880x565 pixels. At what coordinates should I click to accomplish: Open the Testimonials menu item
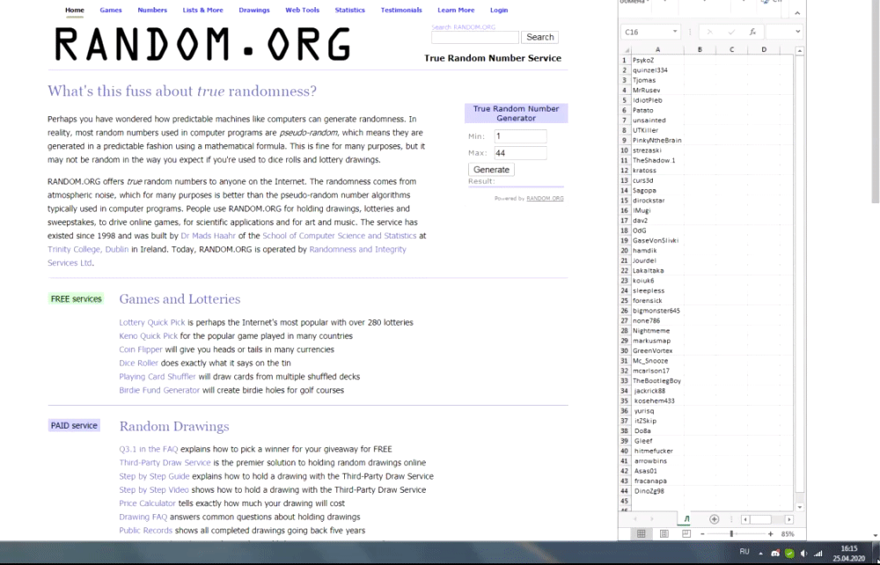401,10
